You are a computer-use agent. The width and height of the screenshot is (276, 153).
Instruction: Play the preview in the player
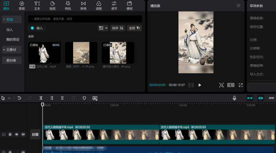200,85
